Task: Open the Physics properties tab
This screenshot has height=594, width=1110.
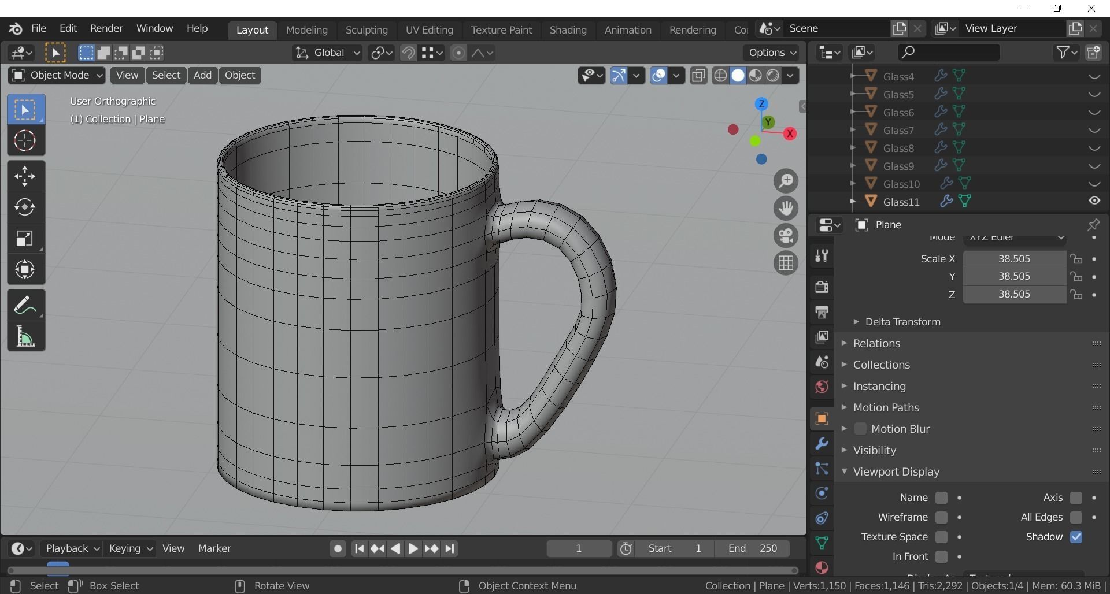Action: pyautogui.click(x=822, y=493)
